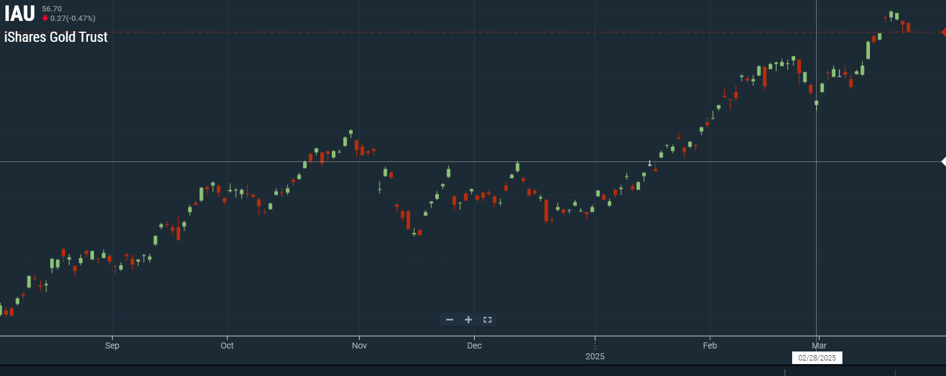Image resolution: width=946 pixels, height=376 pixels.
Task: Select the Dec axis label
Action: [x=474, y=346]
